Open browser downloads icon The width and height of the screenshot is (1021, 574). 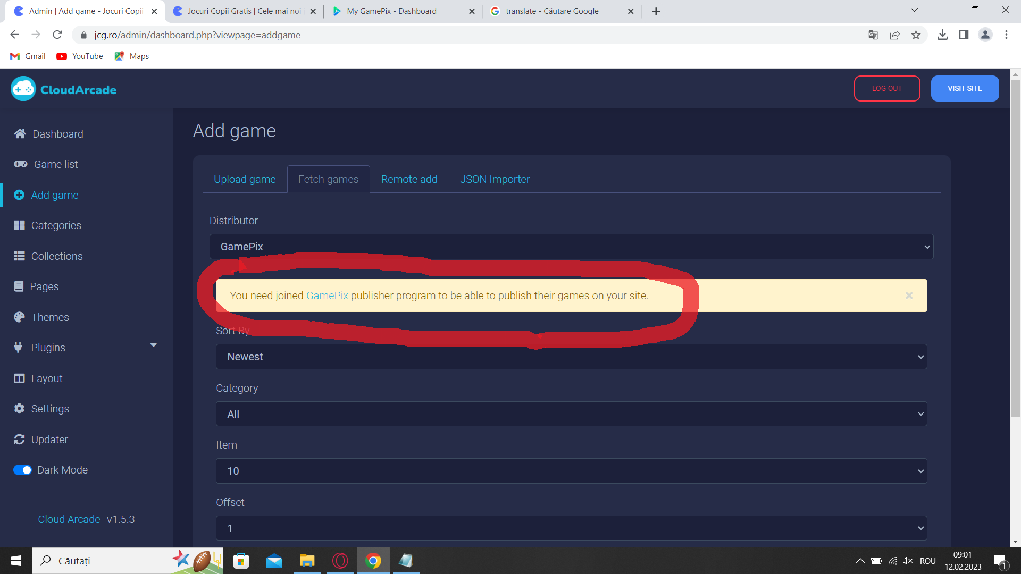942,35
